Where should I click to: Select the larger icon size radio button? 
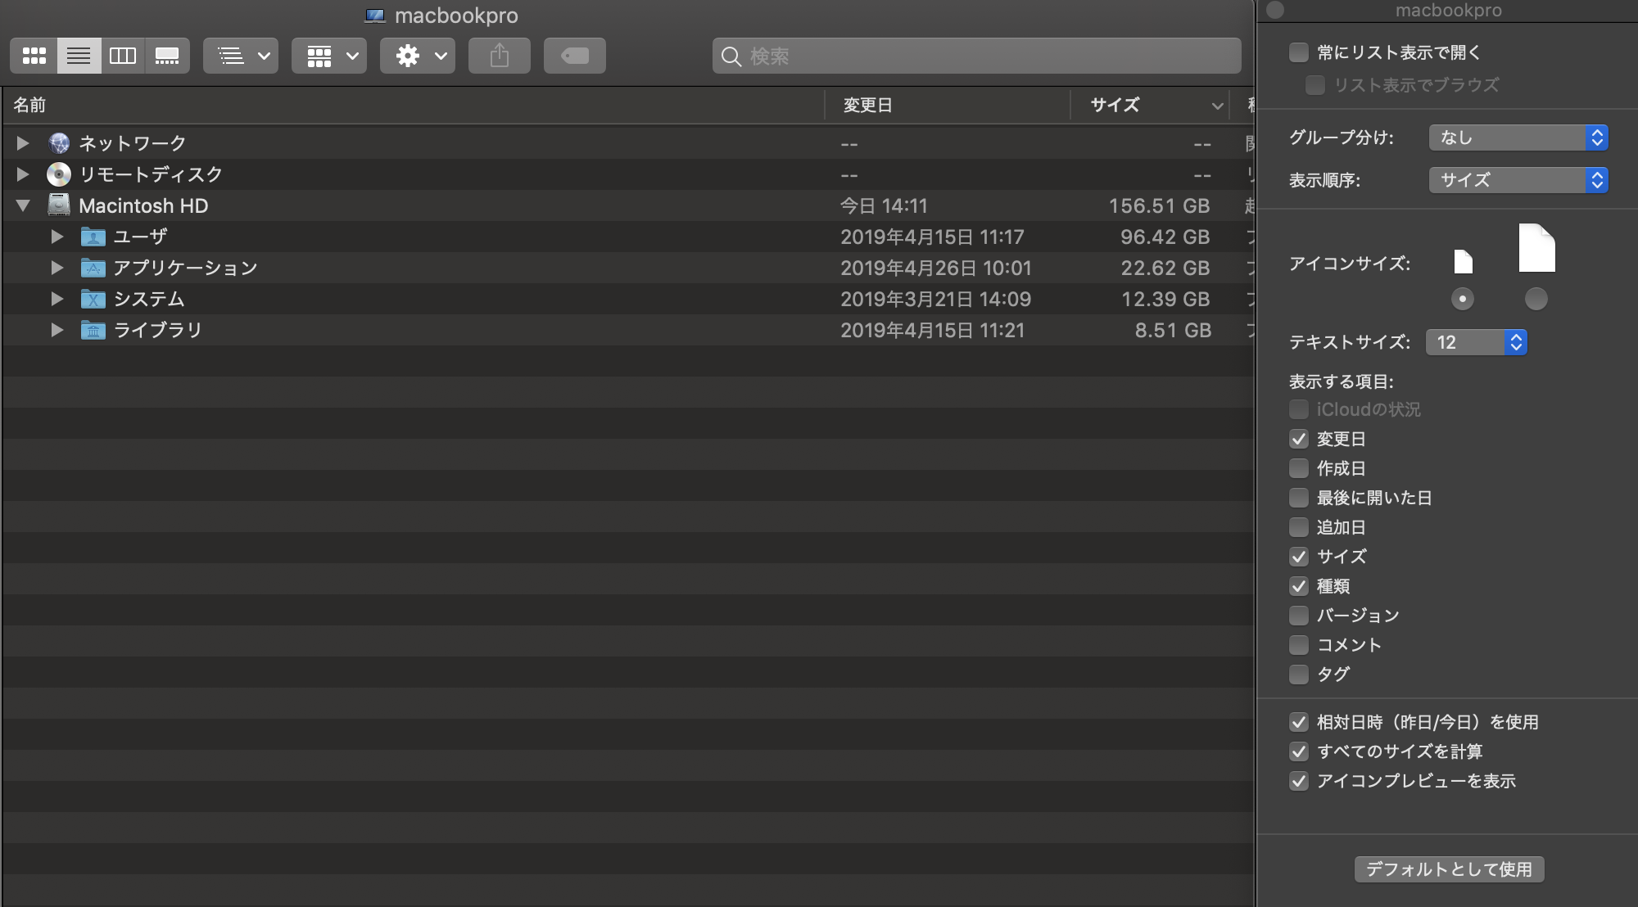(1536, 299)
